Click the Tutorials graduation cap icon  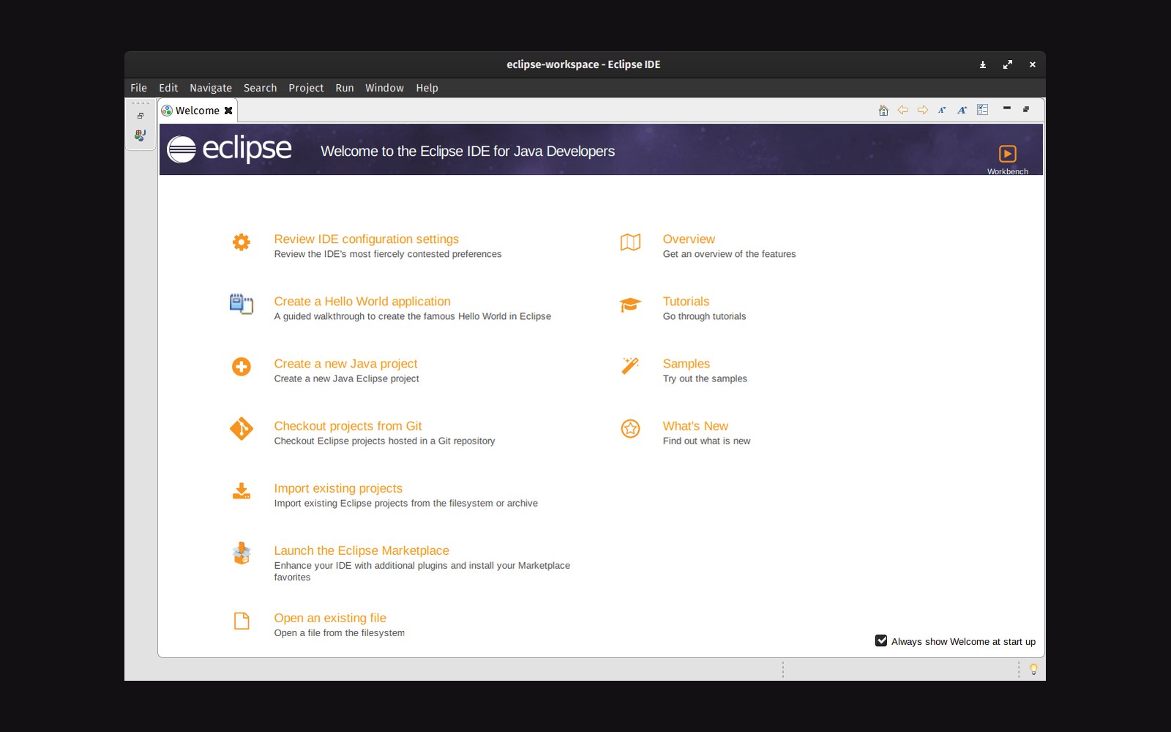tap(630, 305)
